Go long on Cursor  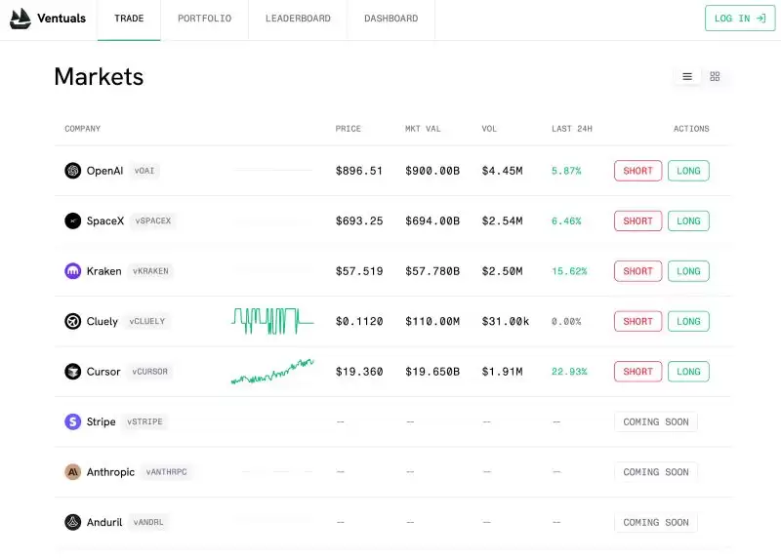(x=688, y=372)
